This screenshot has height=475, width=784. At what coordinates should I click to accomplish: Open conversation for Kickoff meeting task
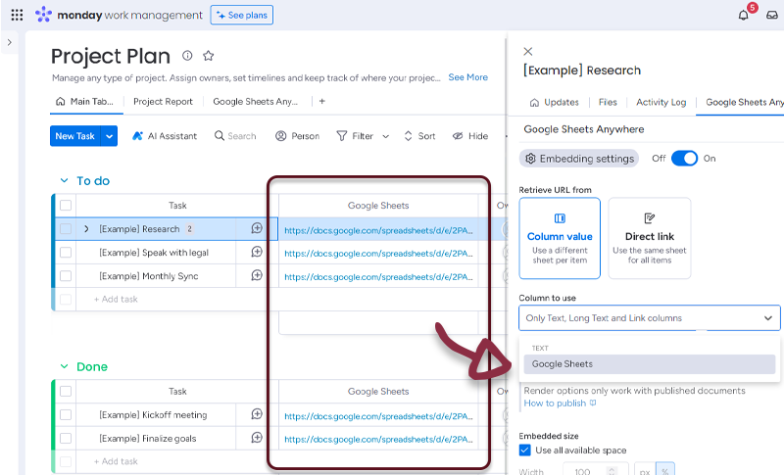(x=257, y=414)
